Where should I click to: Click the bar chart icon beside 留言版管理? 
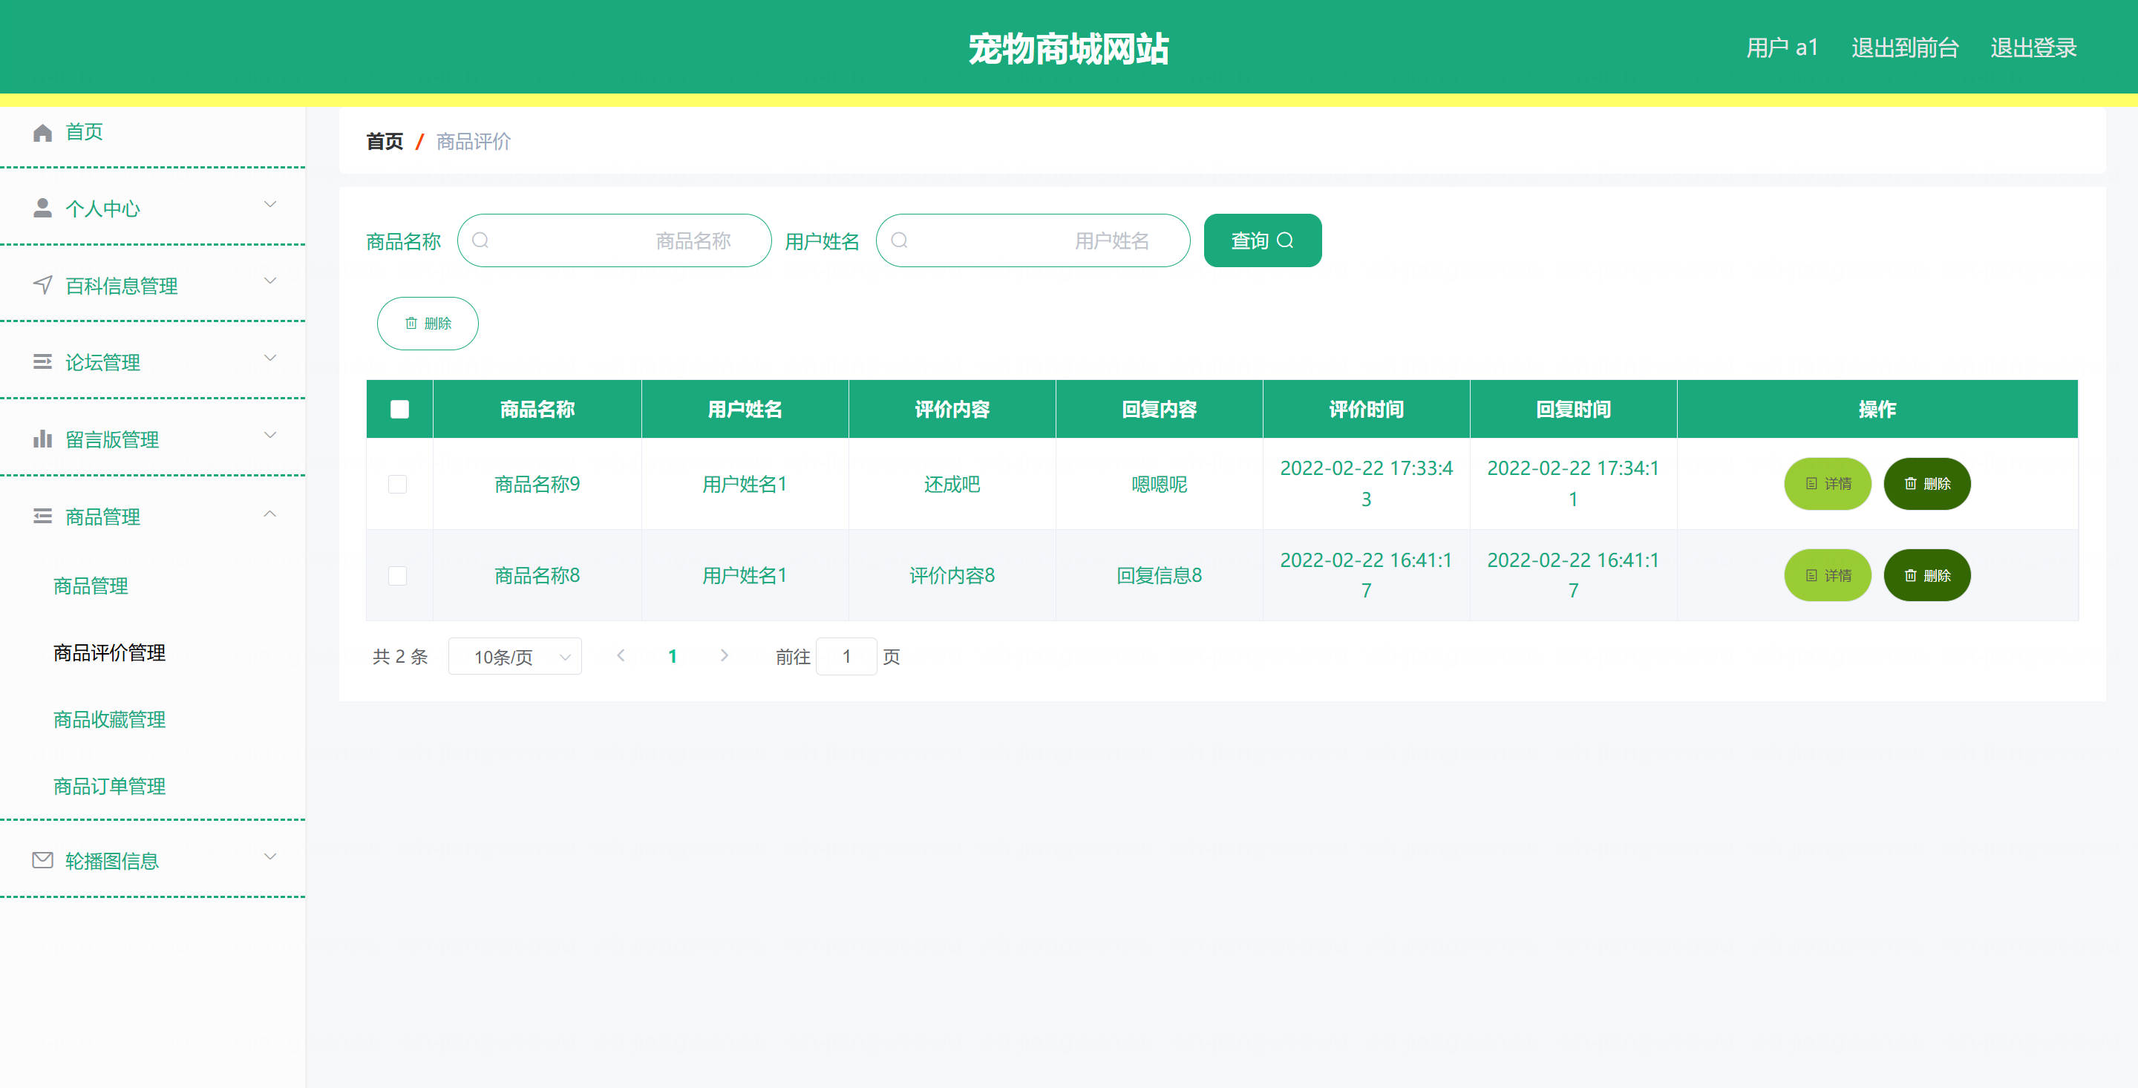tap(42, 439)
